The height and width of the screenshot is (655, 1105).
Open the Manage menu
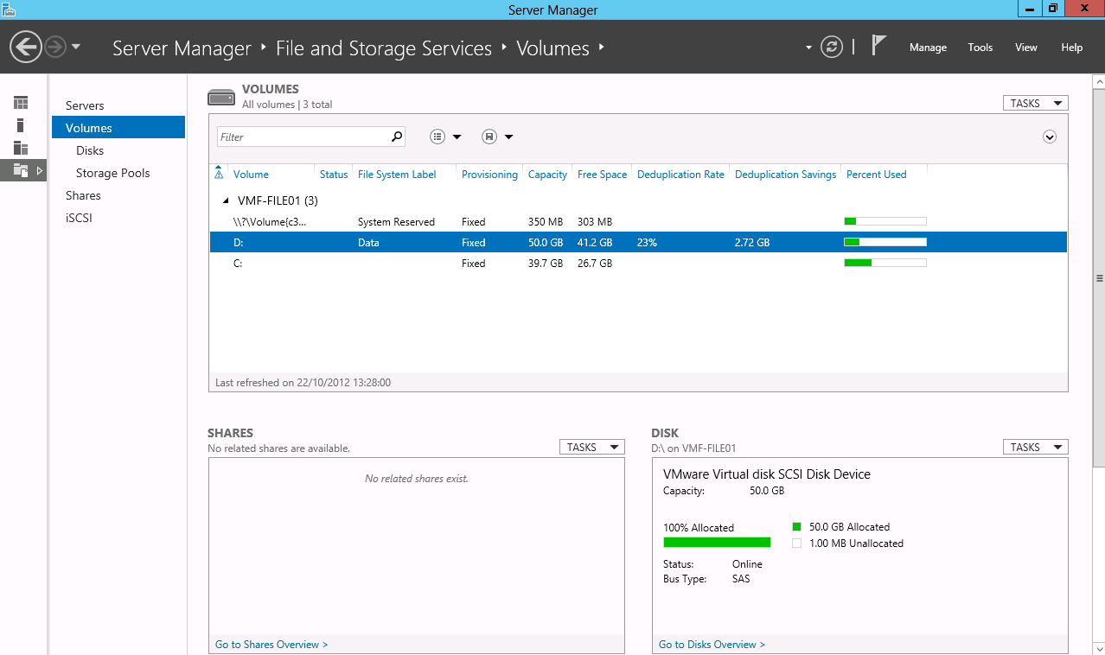click(x=928, y=48)
